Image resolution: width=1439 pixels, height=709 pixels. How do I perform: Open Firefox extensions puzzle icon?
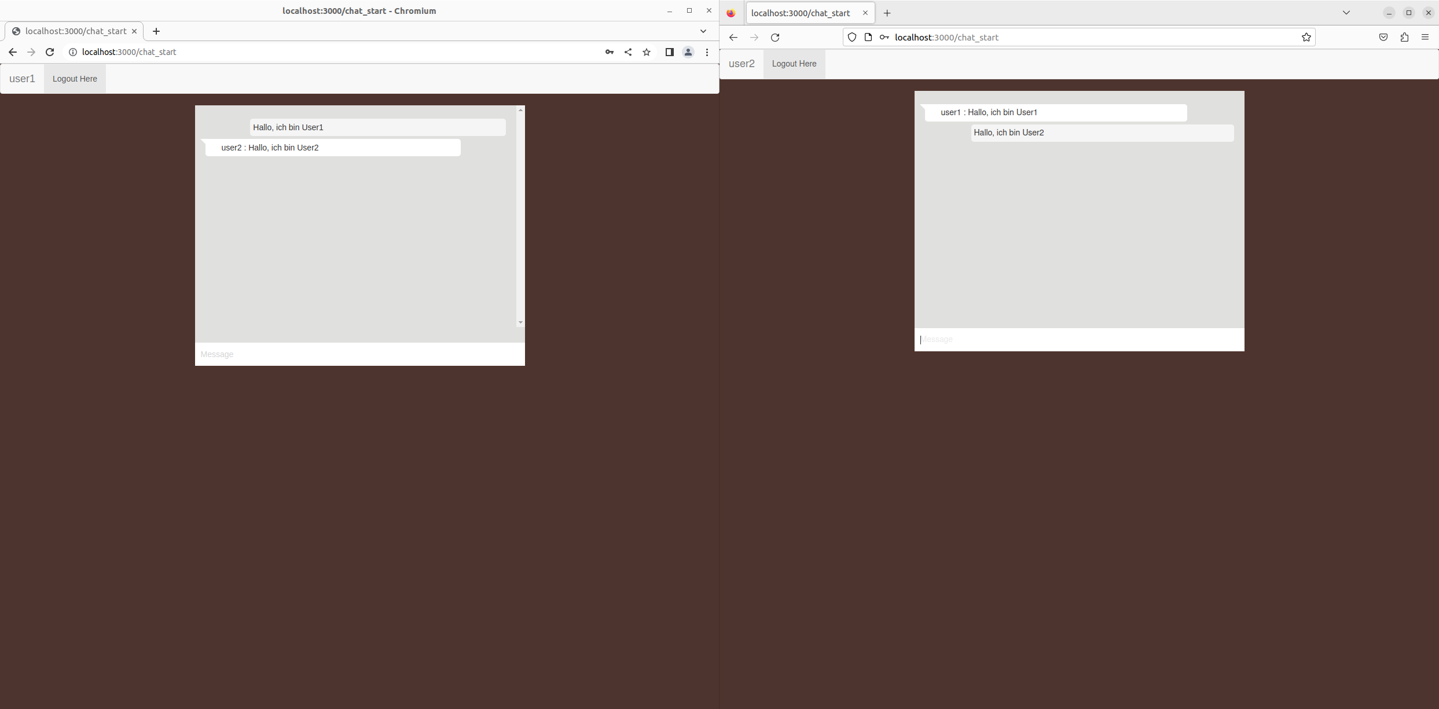1404,37
